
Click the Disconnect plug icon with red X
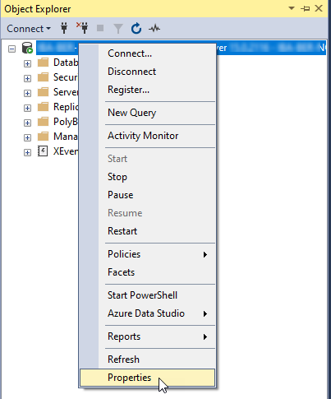(82, 28)
